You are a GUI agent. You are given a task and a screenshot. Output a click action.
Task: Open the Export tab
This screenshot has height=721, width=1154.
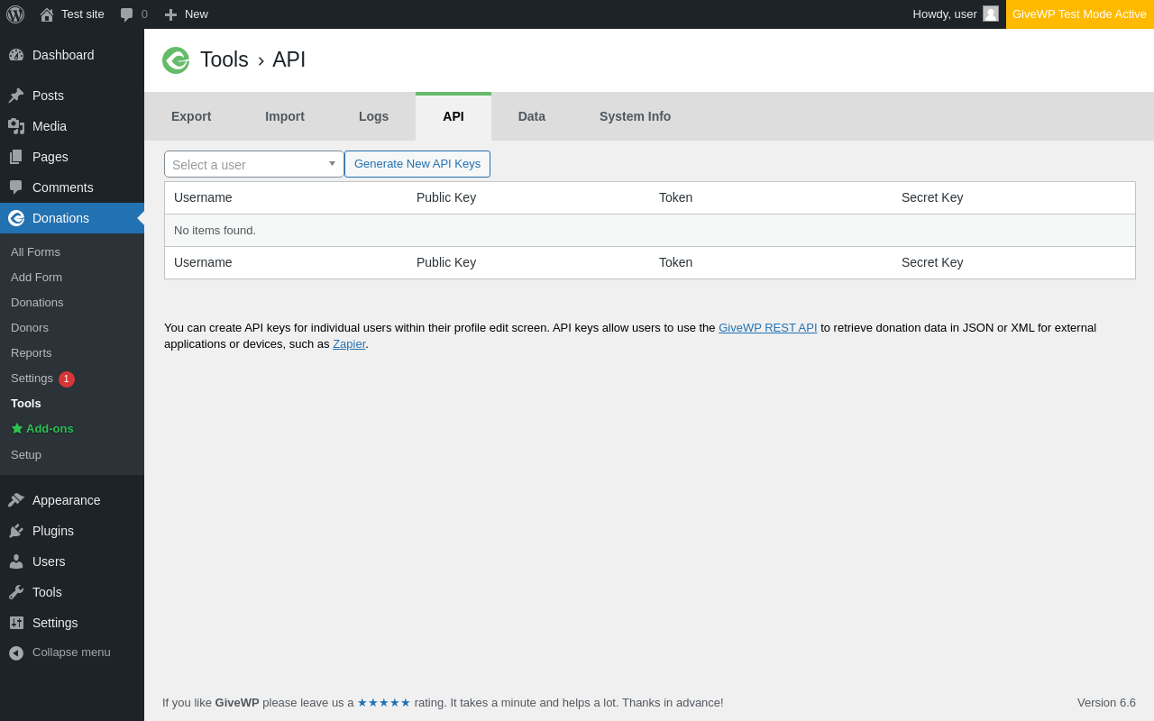click(x=191, y=116)
